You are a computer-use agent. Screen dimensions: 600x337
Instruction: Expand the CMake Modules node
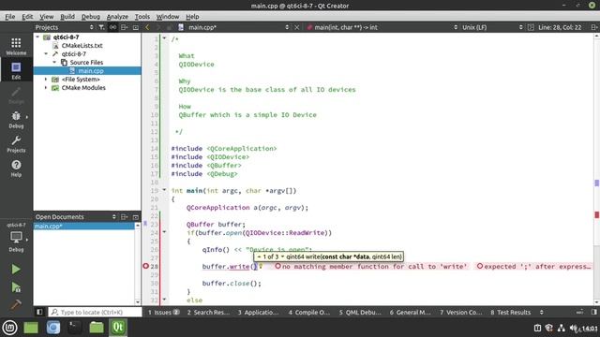46,87
